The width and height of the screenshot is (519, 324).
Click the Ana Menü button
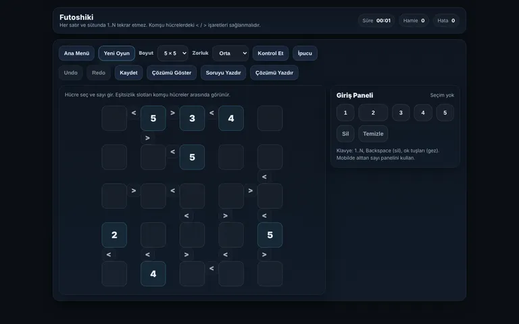click(76, 53)
